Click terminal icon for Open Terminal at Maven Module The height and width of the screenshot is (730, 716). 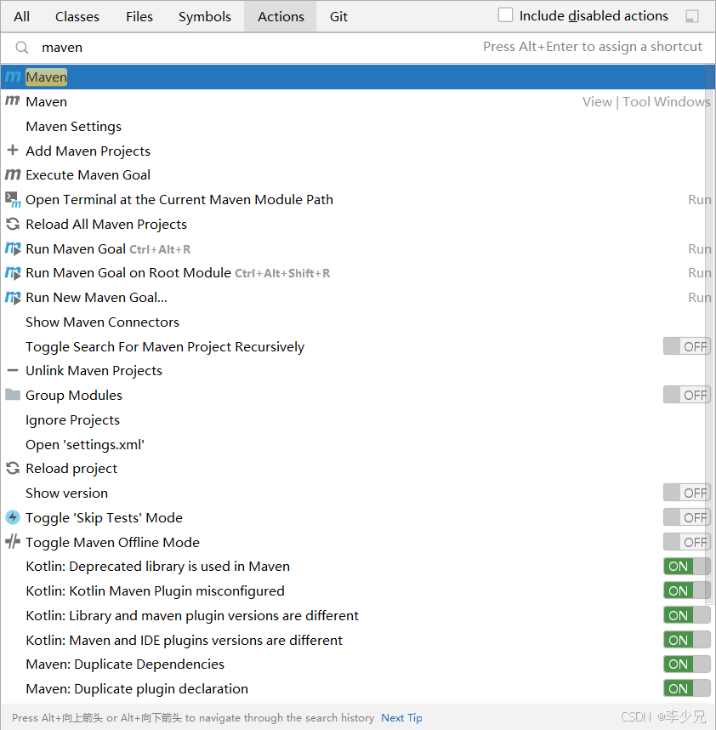pos(13,199)
